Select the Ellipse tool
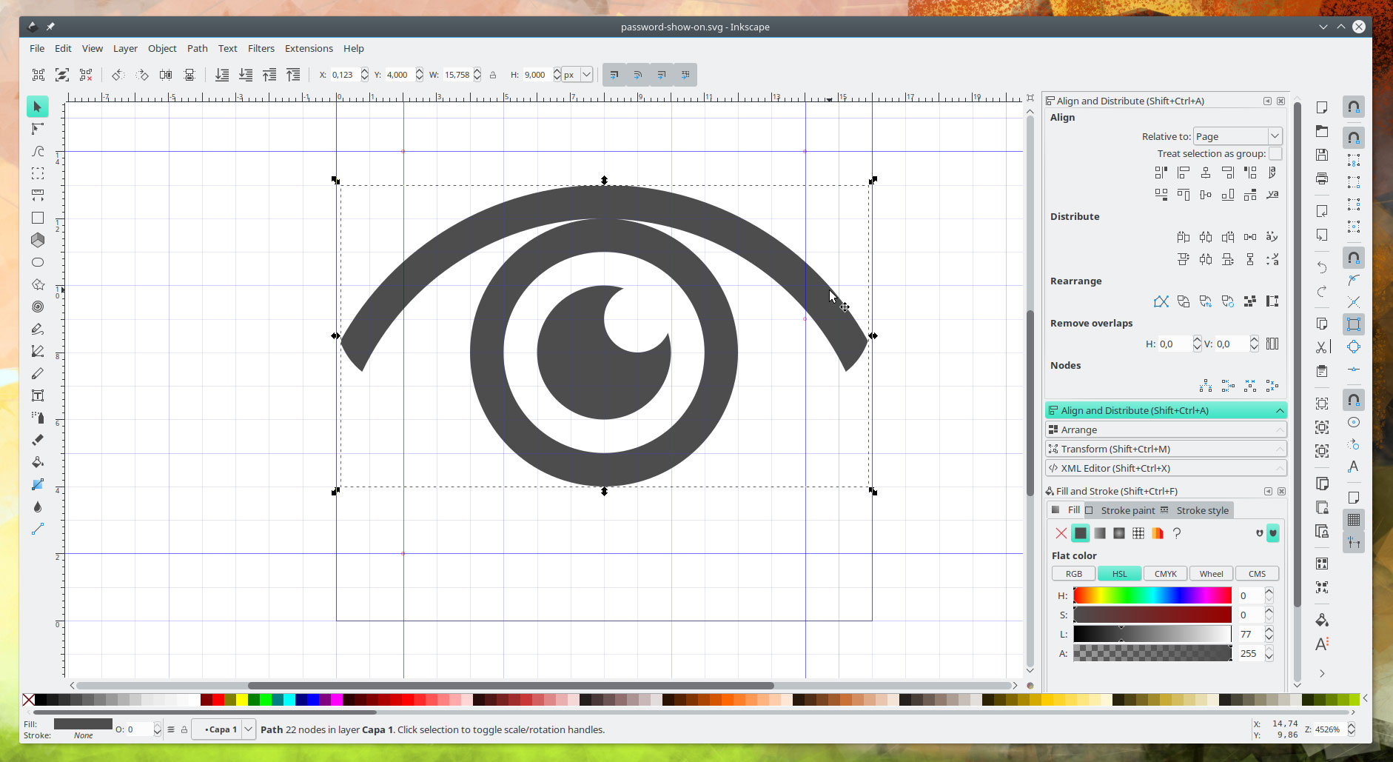The width and height of the screenshot is (1393, 762). click(38, 262)
